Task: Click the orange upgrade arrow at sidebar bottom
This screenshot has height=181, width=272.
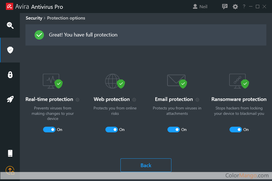Action: (10, 171)
